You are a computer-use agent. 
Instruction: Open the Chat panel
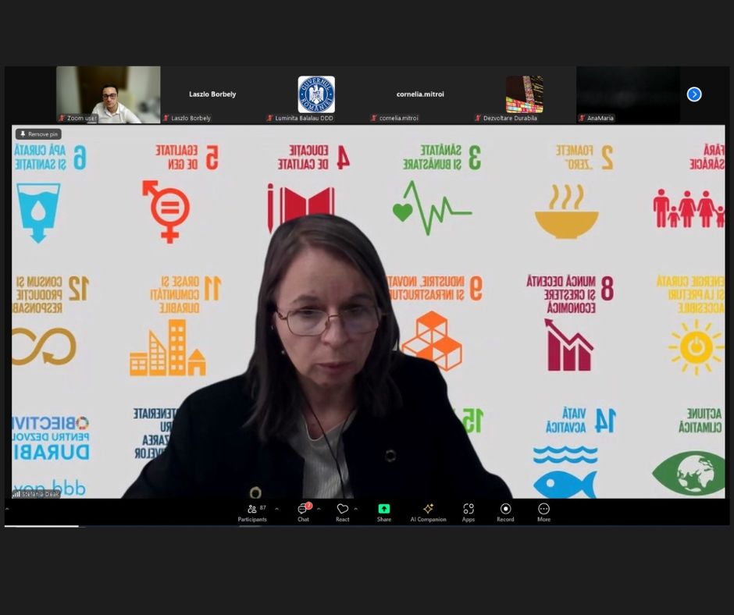pyautogui.click(x=303, y=511)
